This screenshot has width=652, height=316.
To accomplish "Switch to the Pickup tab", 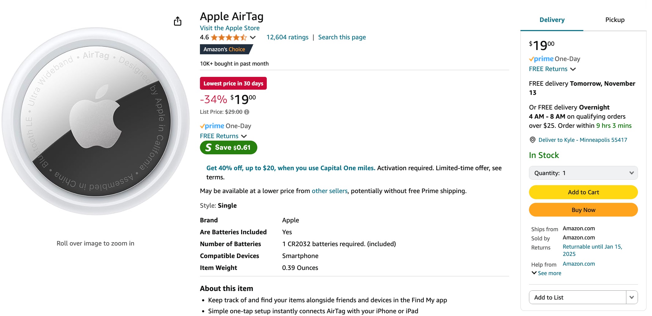I will tap(615, 20).
